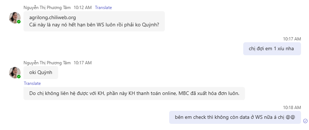Open the agrilong.chiliweb.org address text

click(x=52, y=18)
